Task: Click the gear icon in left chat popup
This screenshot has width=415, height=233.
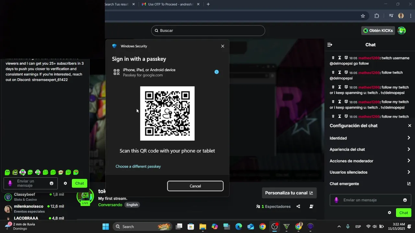Action: click(65, 183)
